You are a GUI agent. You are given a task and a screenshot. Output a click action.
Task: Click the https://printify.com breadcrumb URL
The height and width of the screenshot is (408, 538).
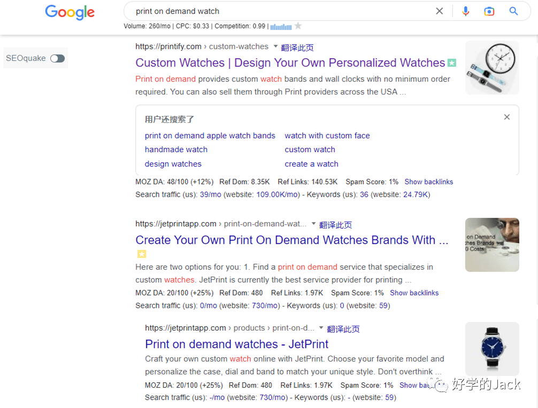coord(168,46)
